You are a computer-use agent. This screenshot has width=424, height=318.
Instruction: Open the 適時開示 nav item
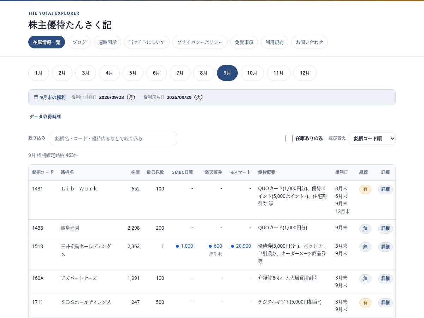107,42
